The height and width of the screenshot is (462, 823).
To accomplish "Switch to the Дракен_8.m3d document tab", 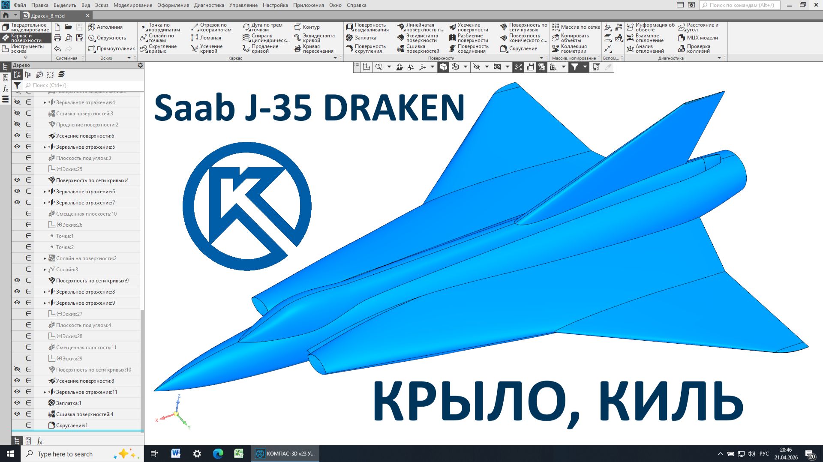I will pos(48,15).
